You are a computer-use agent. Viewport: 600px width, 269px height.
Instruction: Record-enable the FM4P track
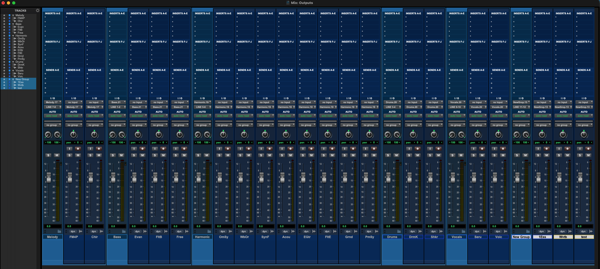(x=78, y=148)
